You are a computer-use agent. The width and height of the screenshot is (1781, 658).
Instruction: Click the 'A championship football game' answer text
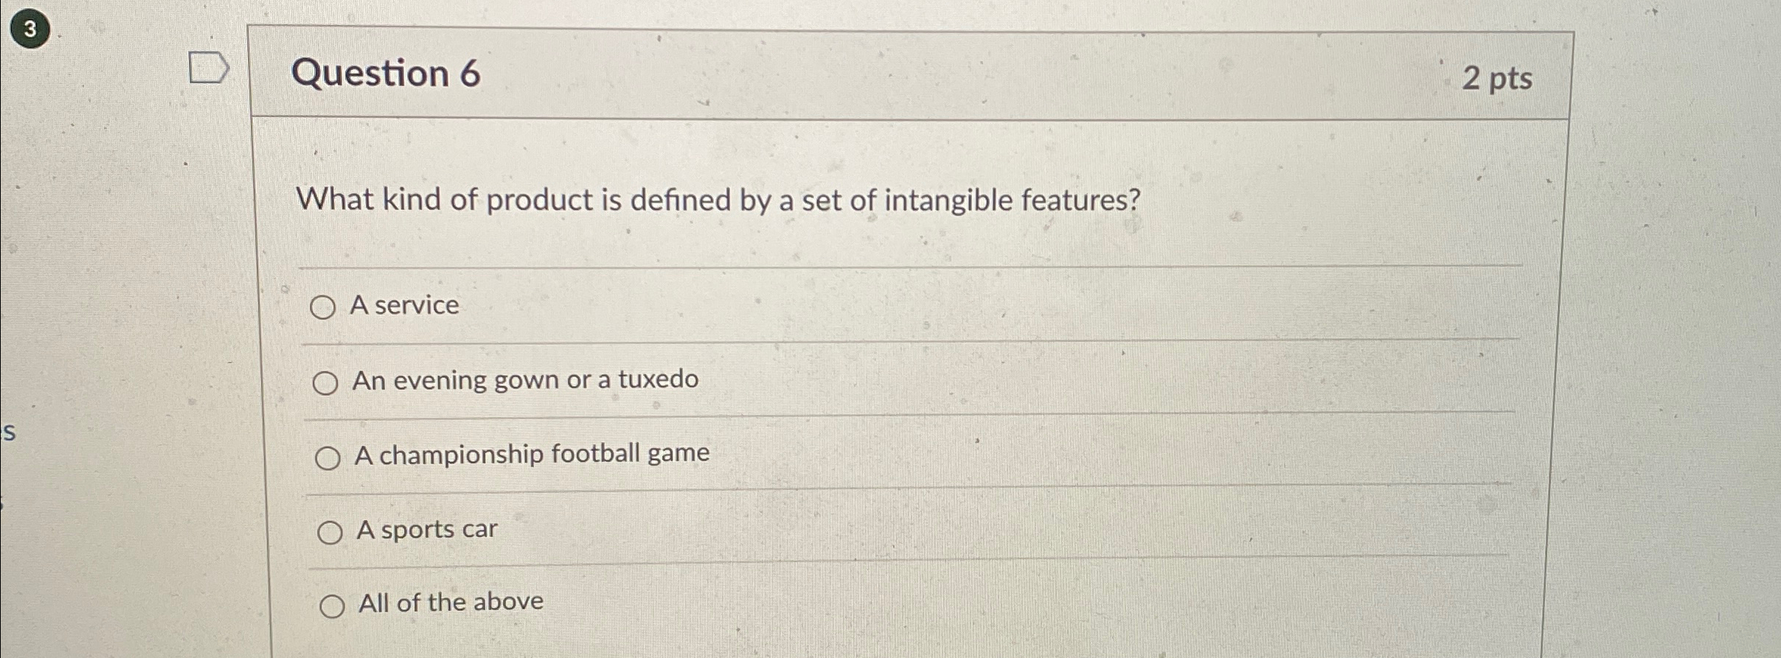531,455
